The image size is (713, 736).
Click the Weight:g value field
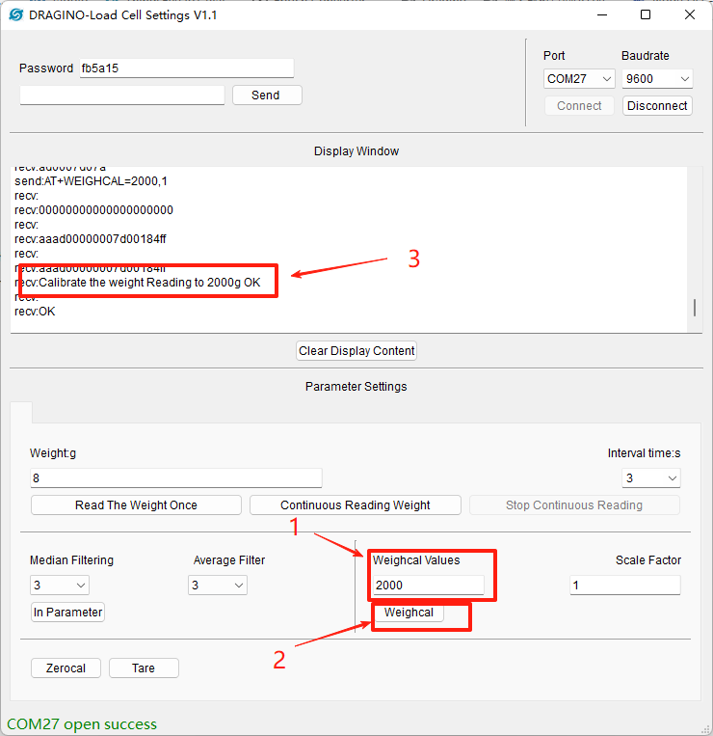click(175, 478)
